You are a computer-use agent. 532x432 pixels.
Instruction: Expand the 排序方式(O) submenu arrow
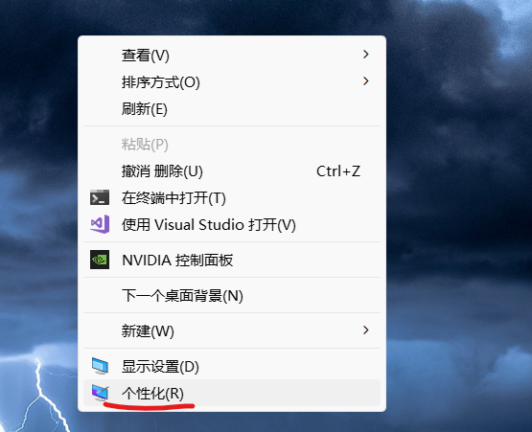click(x=365, y=81)
